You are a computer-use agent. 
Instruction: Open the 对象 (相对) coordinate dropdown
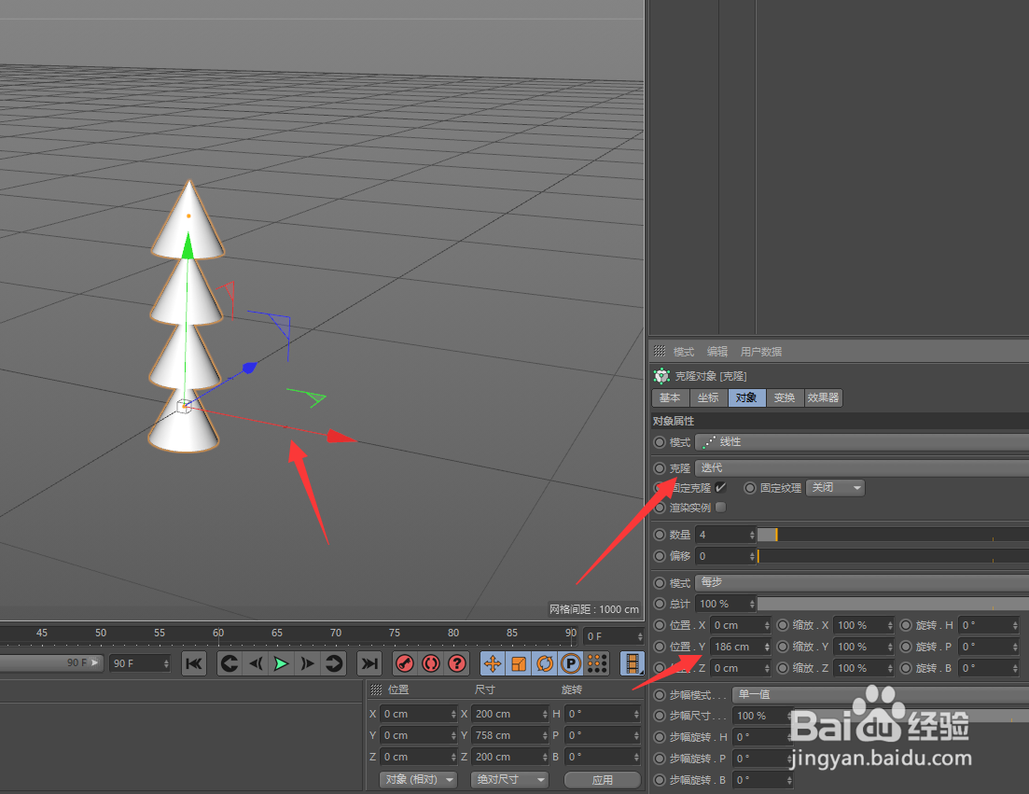419,780
